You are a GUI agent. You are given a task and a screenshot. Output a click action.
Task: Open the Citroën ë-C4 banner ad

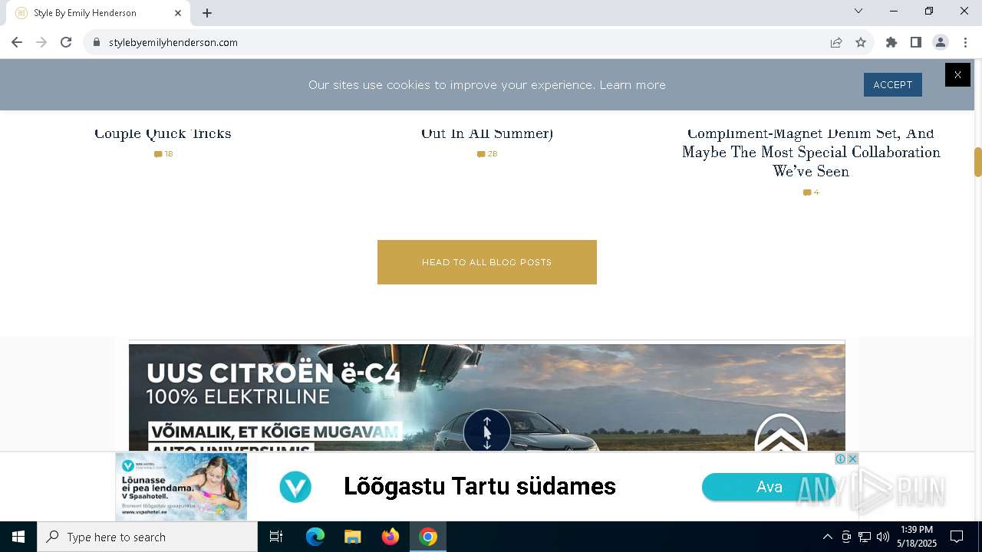click(x=487, y=397)
